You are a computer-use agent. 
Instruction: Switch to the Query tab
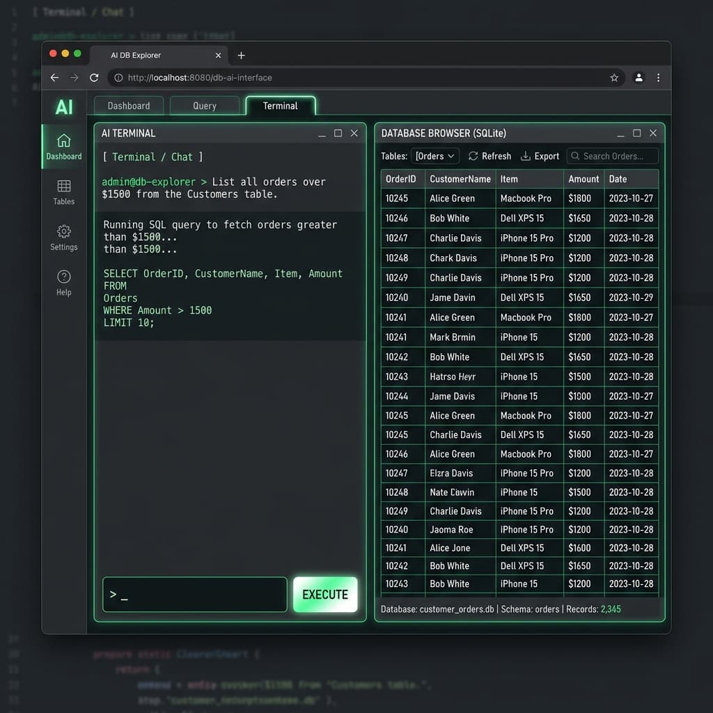point(205,106)
